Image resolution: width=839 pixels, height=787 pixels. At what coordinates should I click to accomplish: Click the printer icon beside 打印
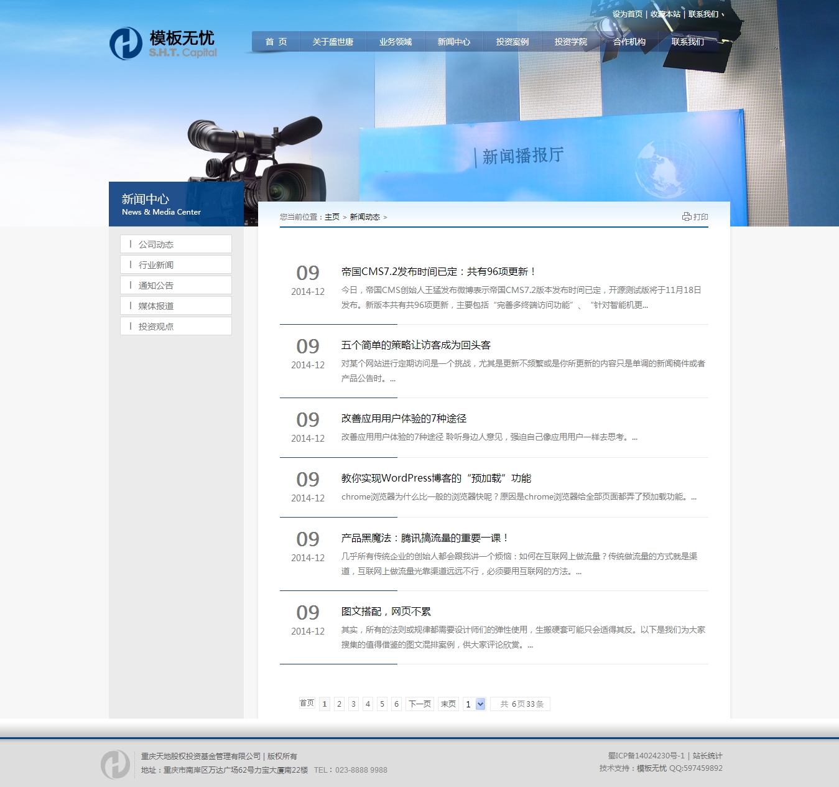[x=687, y=217]
